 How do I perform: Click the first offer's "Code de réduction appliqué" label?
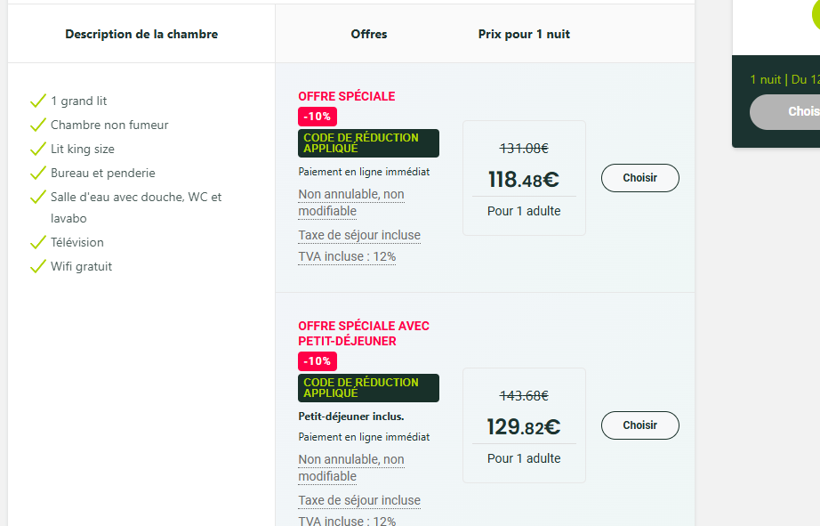tap(368, 143)
